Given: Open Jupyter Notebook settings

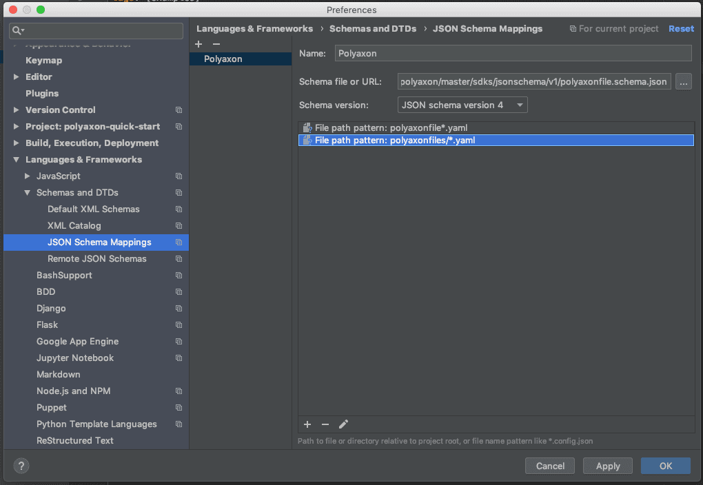Looking at the screenshot, I should pyautogui.click(x=75, y=358).
